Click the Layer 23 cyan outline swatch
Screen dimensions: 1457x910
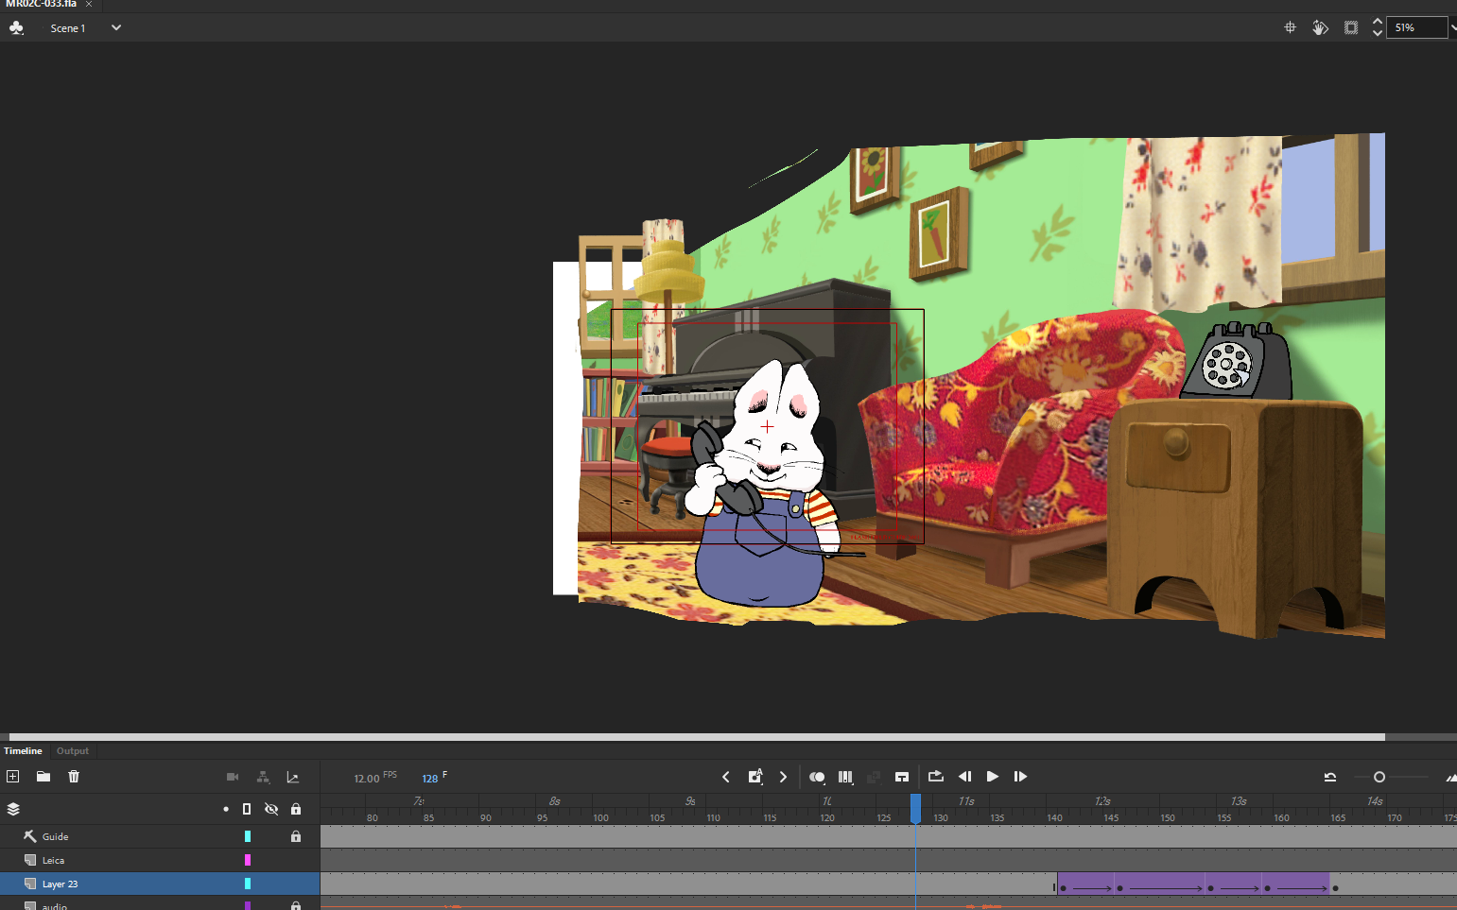click(x=248, y=884)
